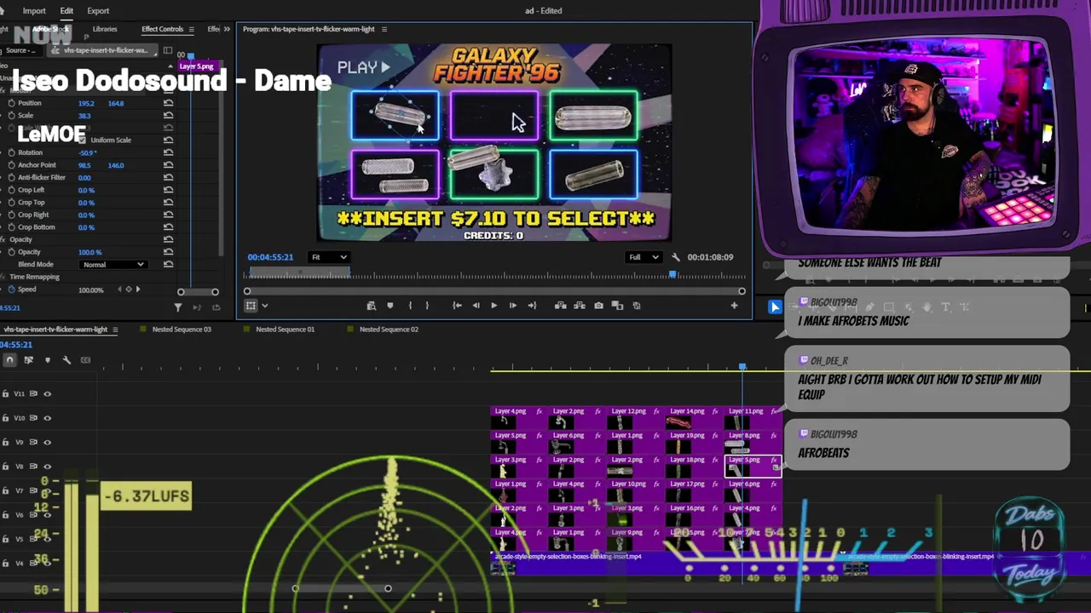
Task: Step forward one frame
Action: pyautogui.click(x=512, y=306)
